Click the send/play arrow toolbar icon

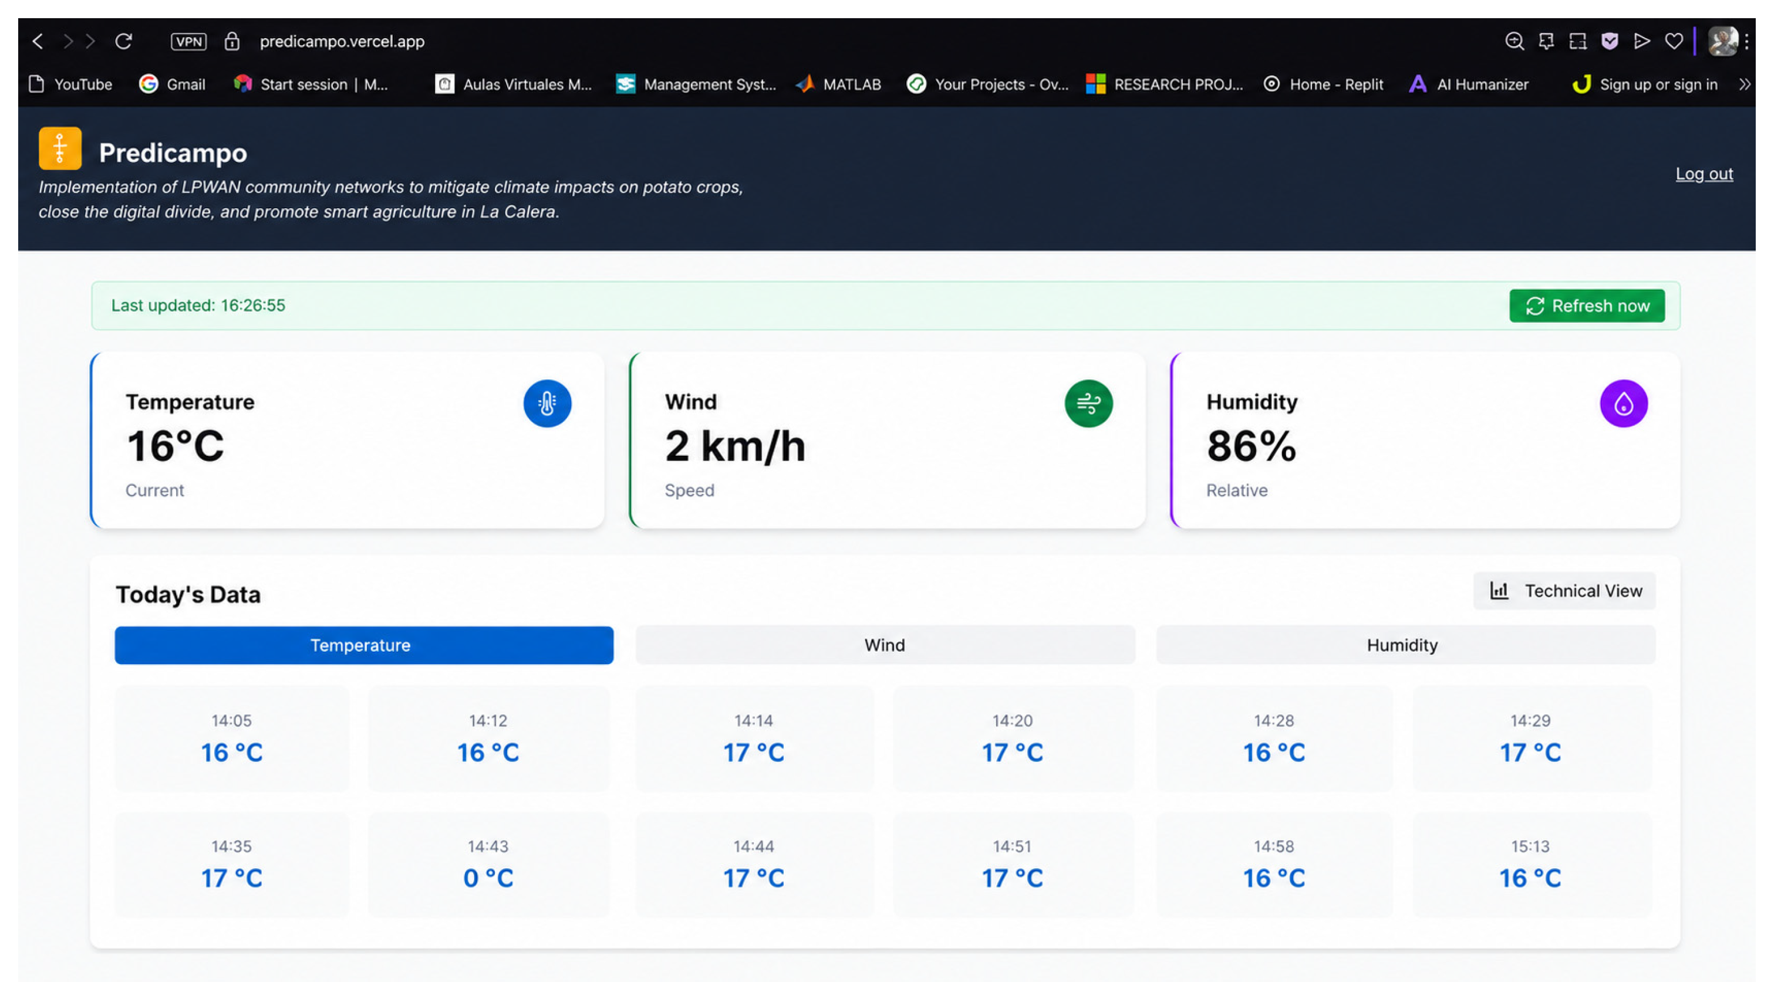click(x=1642, y=41)
